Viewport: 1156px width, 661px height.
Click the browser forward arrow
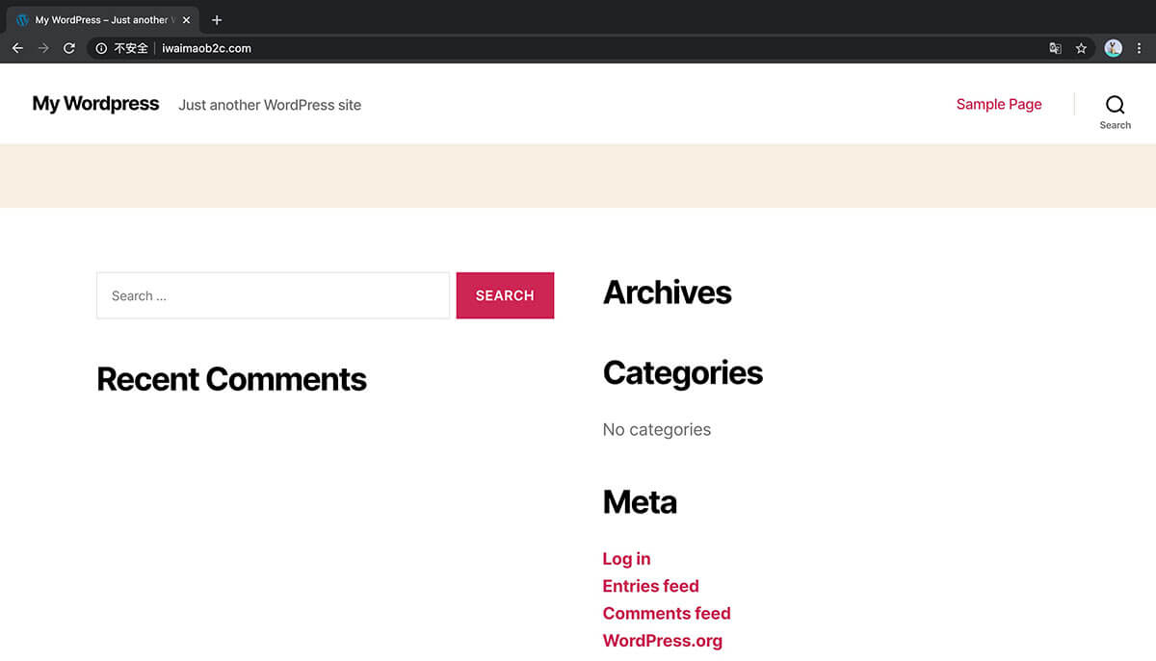[43, 48]
